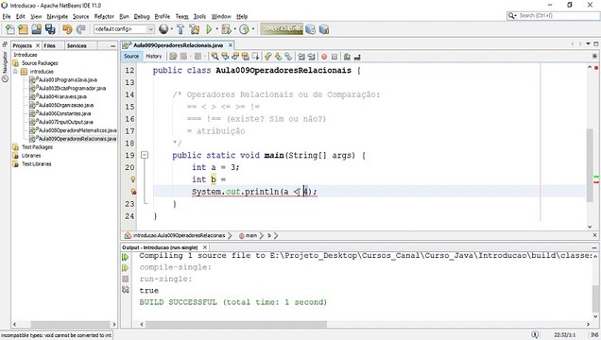The width and height of the screenshot is (601, 340).
Task: Collapse the introducao package node
Action: pos(15,72)
